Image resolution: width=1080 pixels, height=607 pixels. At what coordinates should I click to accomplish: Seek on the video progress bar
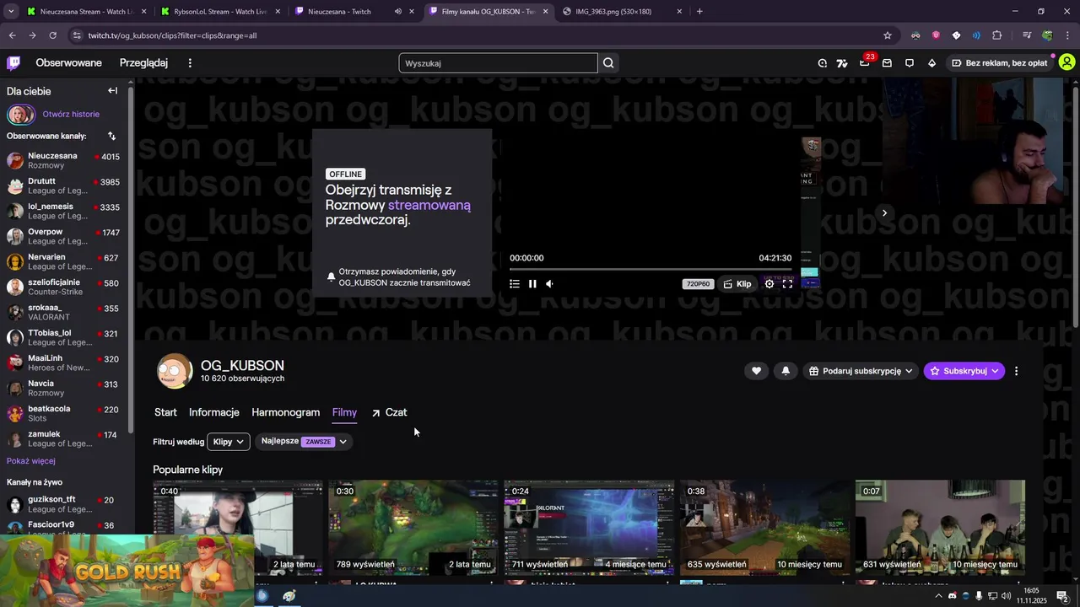(651, 270)
